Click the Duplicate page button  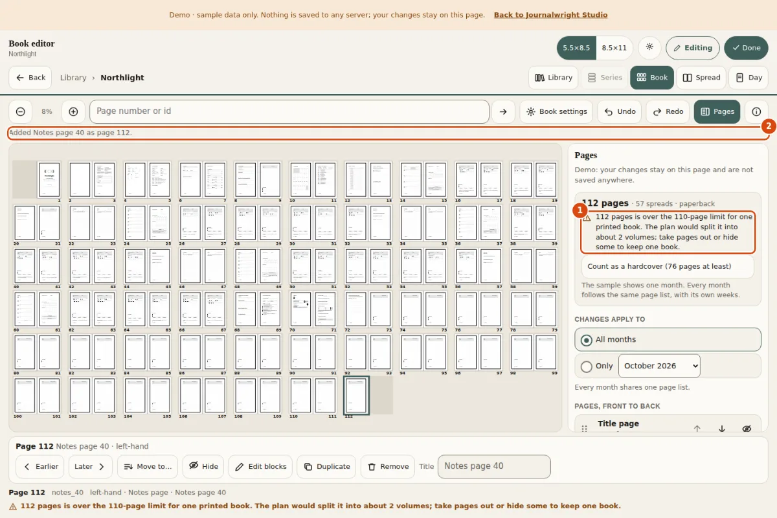pyautogui.click(x=327, y=466)
